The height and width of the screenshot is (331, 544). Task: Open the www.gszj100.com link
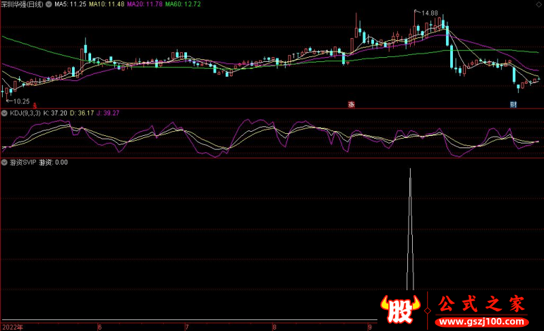[482, 321]
